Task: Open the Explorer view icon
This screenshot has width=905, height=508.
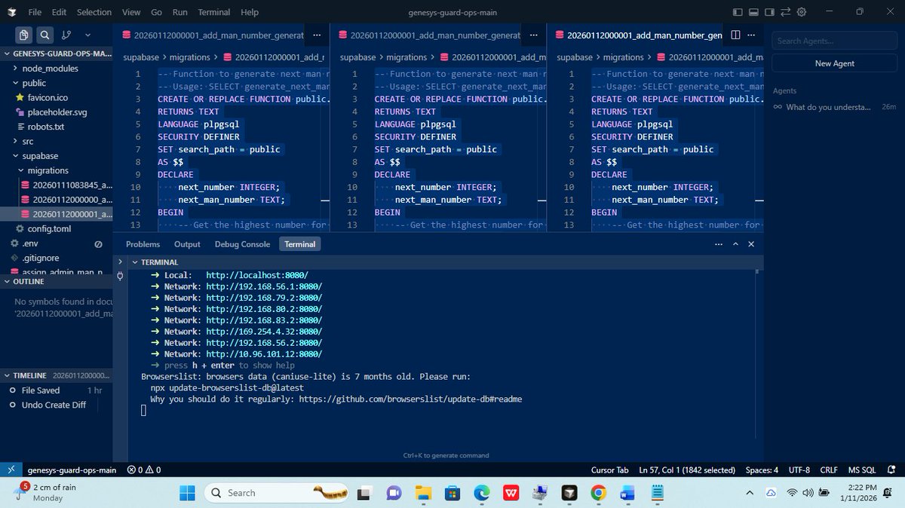Action: 24,35
